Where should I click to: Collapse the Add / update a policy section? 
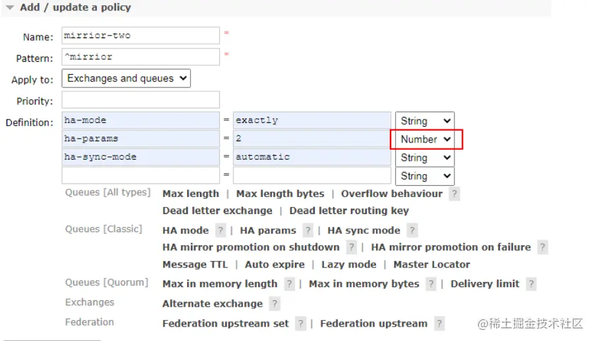69,7
